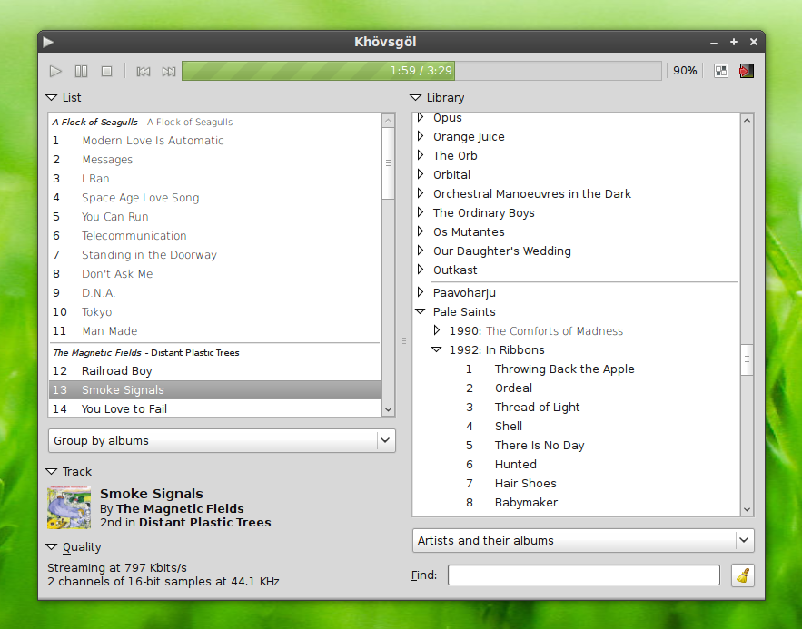Expand Our Daughter's Wedding artist node
Viewport: 802px width, 629px height.
coord(421,251)
